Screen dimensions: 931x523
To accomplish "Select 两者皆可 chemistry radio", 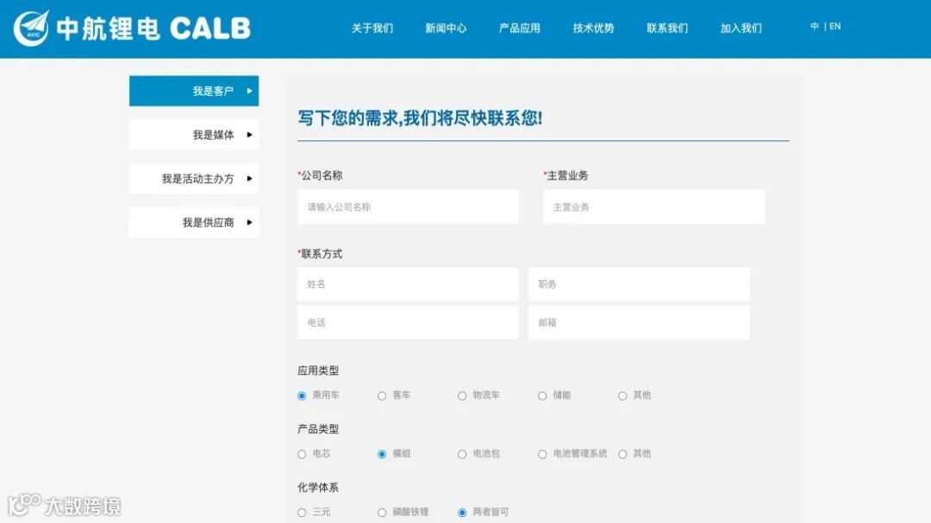I will (x=462, y=513).
